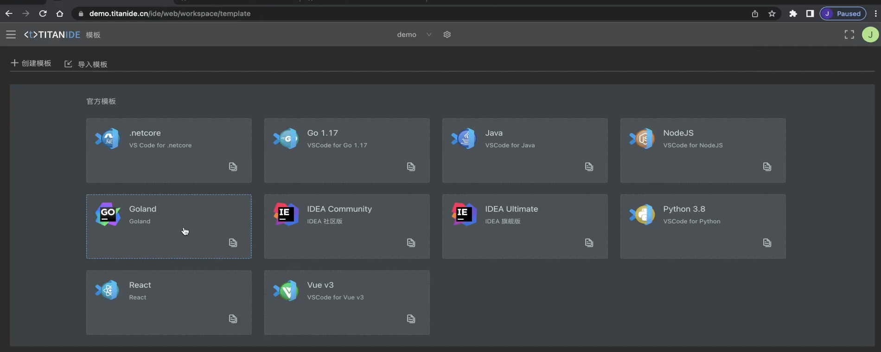Viewport: 881px width, 352px height.
Task: Open the green J user avatar
Action: pyautogui.click(x=870, y=35)
